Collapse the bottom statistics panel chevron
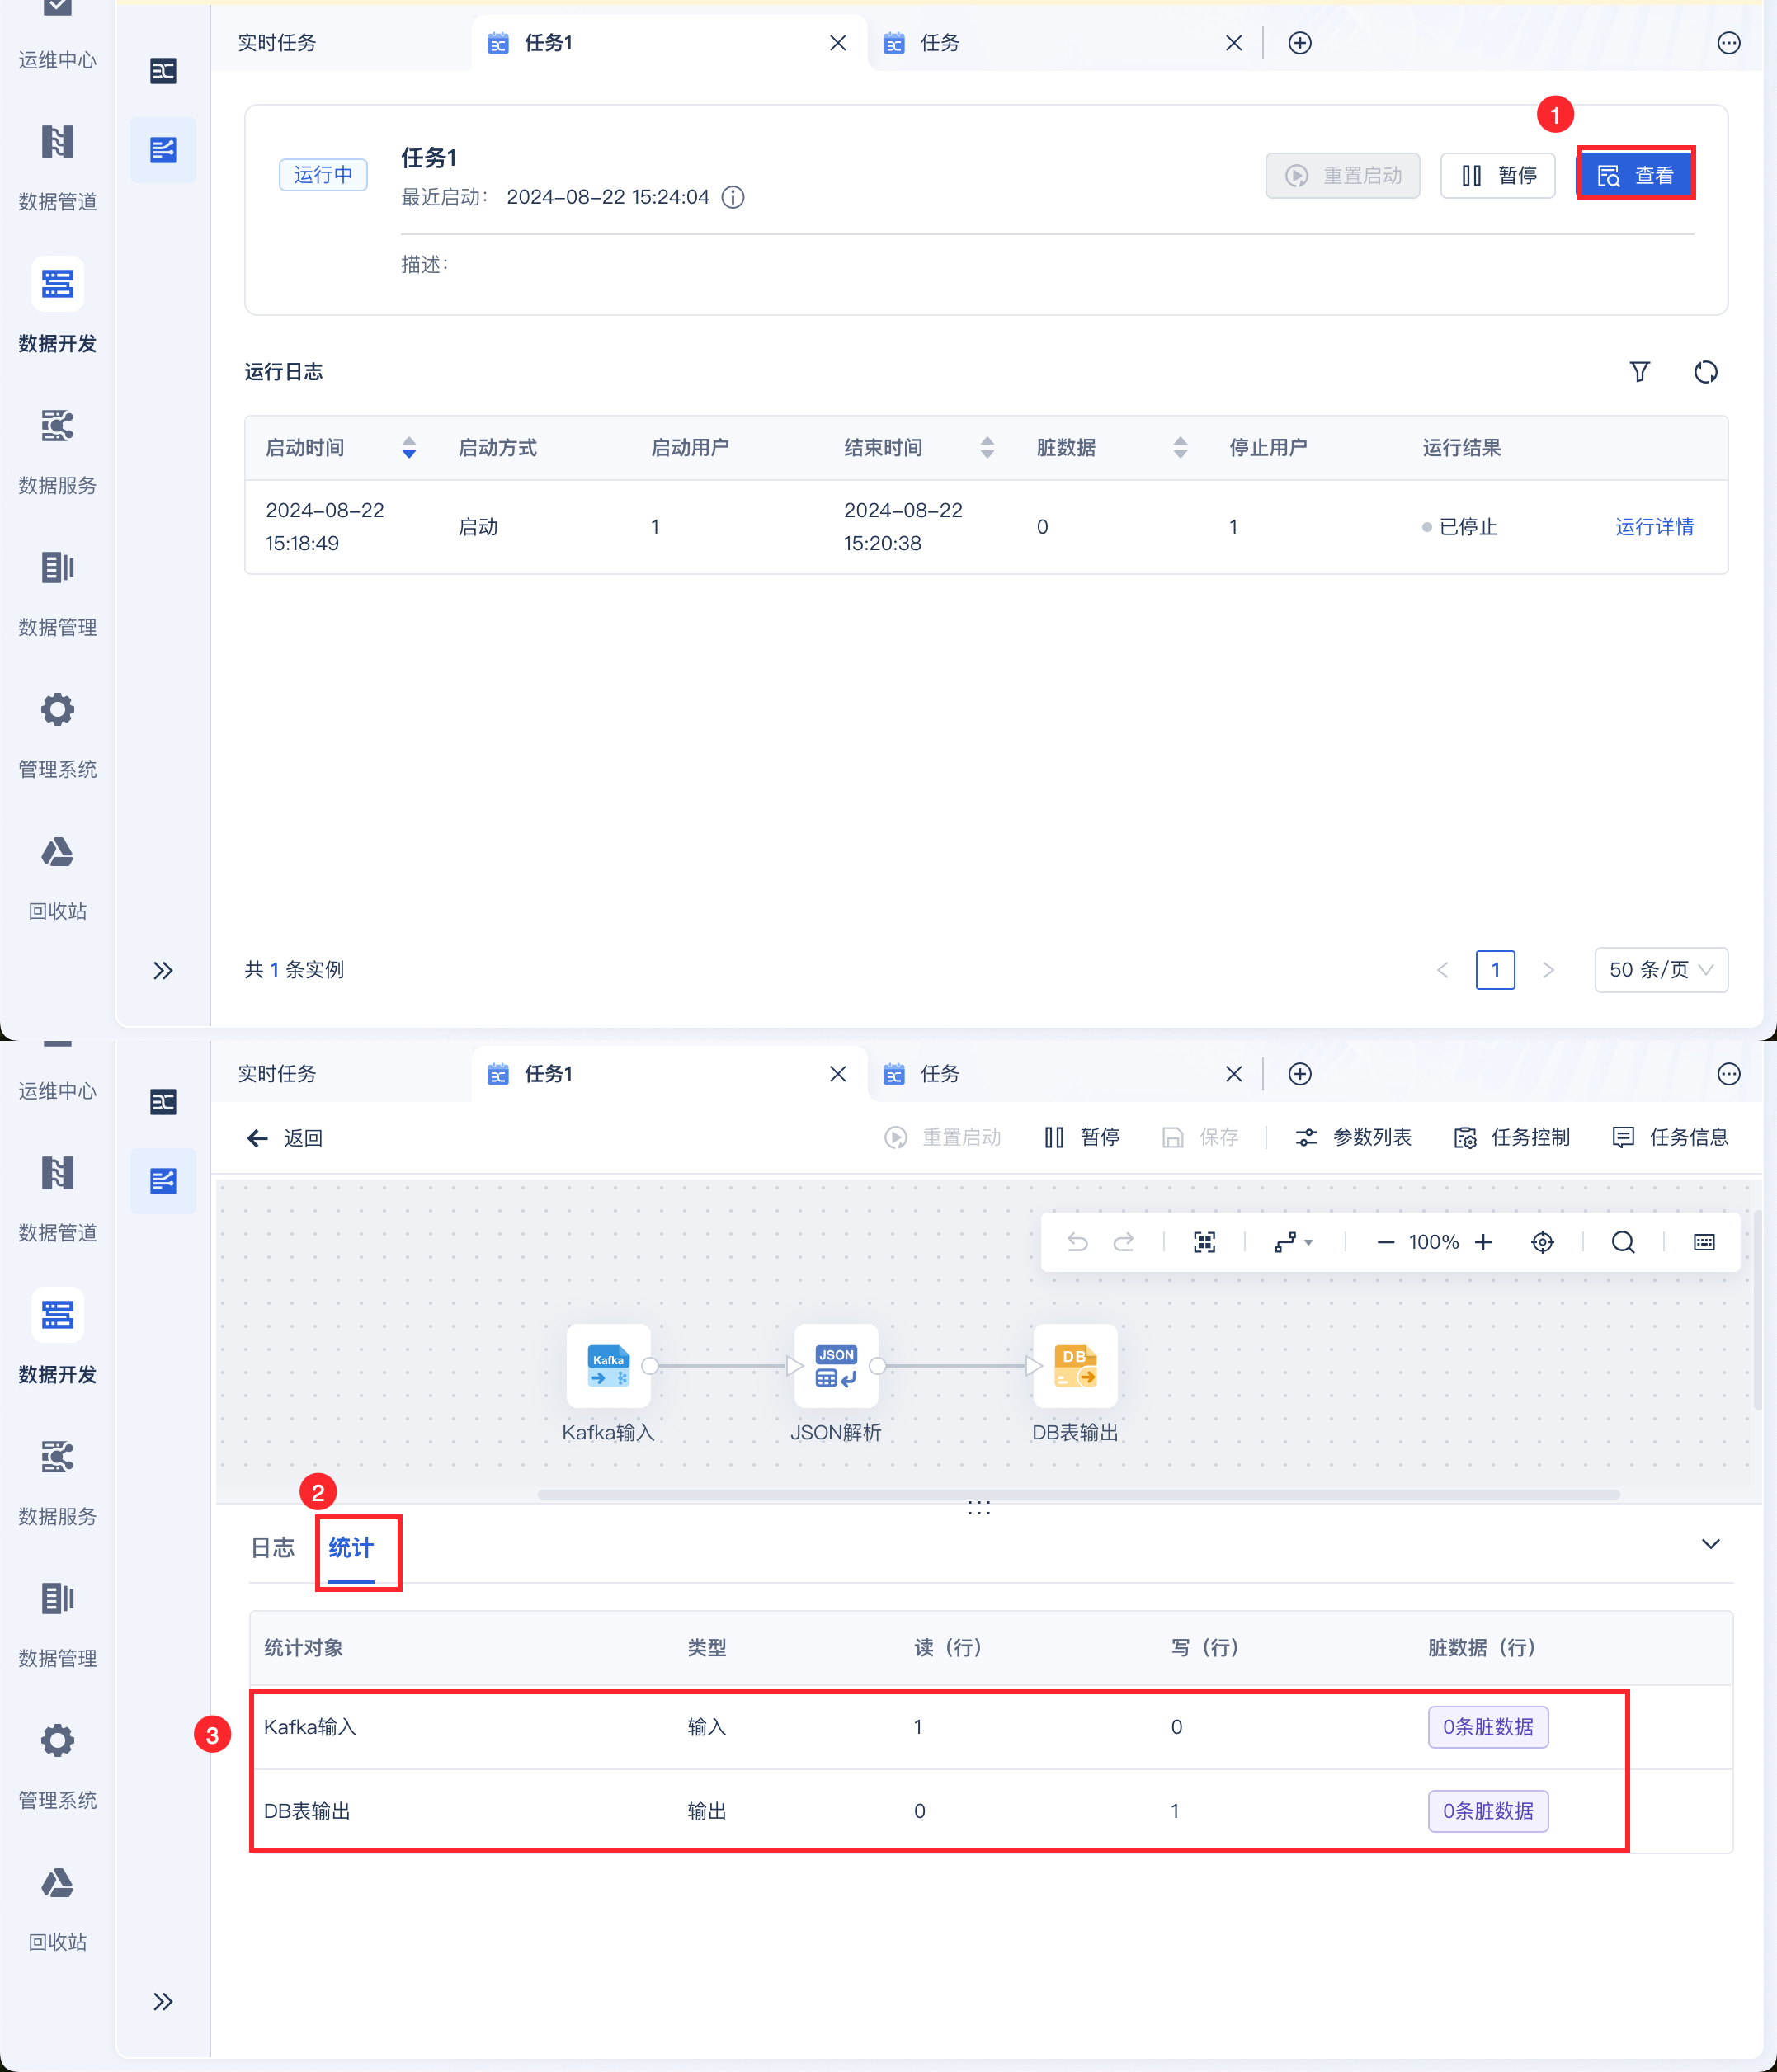This screenshot has height=2072, width=1777. (1710, 1544)
